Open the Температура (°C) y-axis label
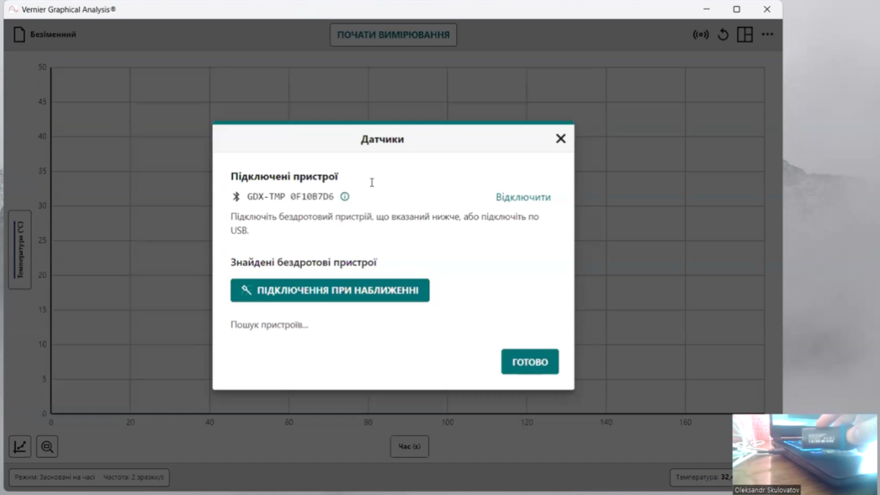The image size is (880, 495). [x=20, y=249]
